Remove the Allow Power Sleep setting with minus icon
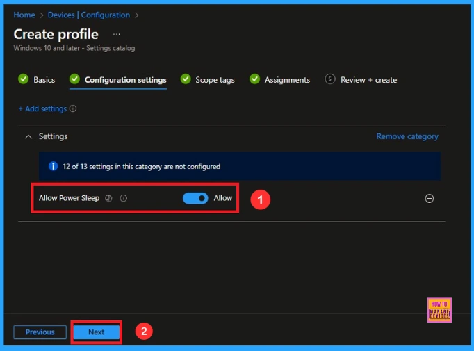This screenshot has height=351, width=474. (x=430, y=199)
